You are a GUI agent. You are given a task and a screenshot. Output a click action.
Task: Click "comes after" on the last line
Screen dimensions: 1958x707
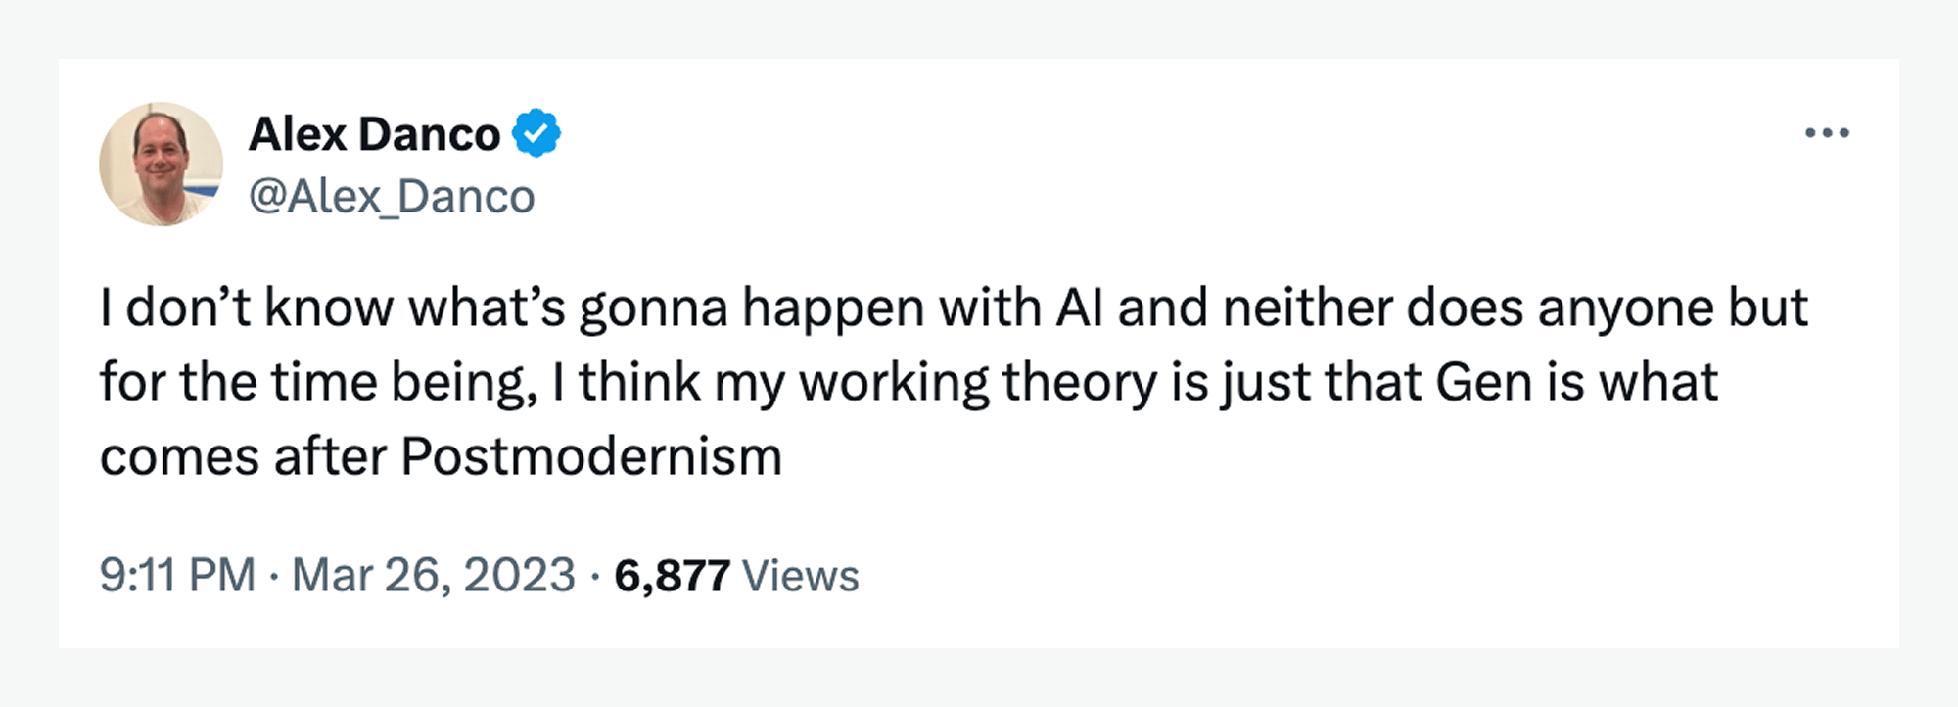click(x=243, y=457)
